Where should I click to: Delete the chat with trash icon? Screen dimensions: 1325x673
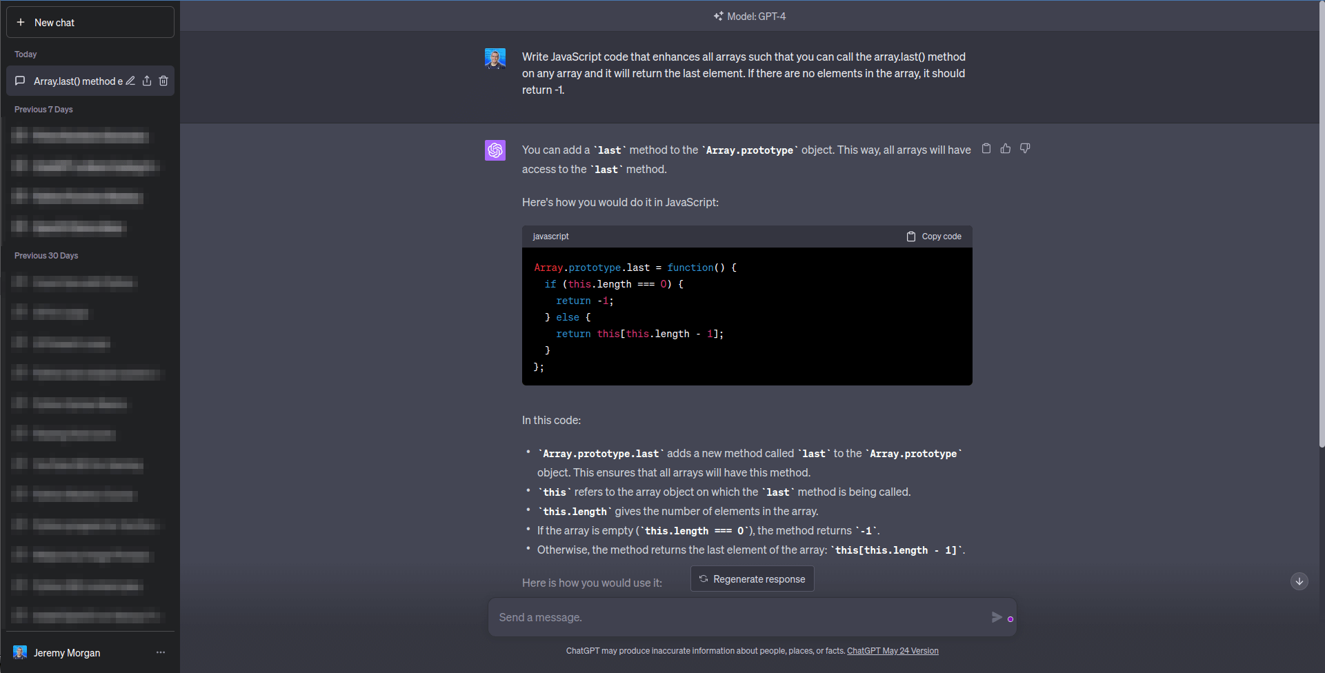coord(163,81)
